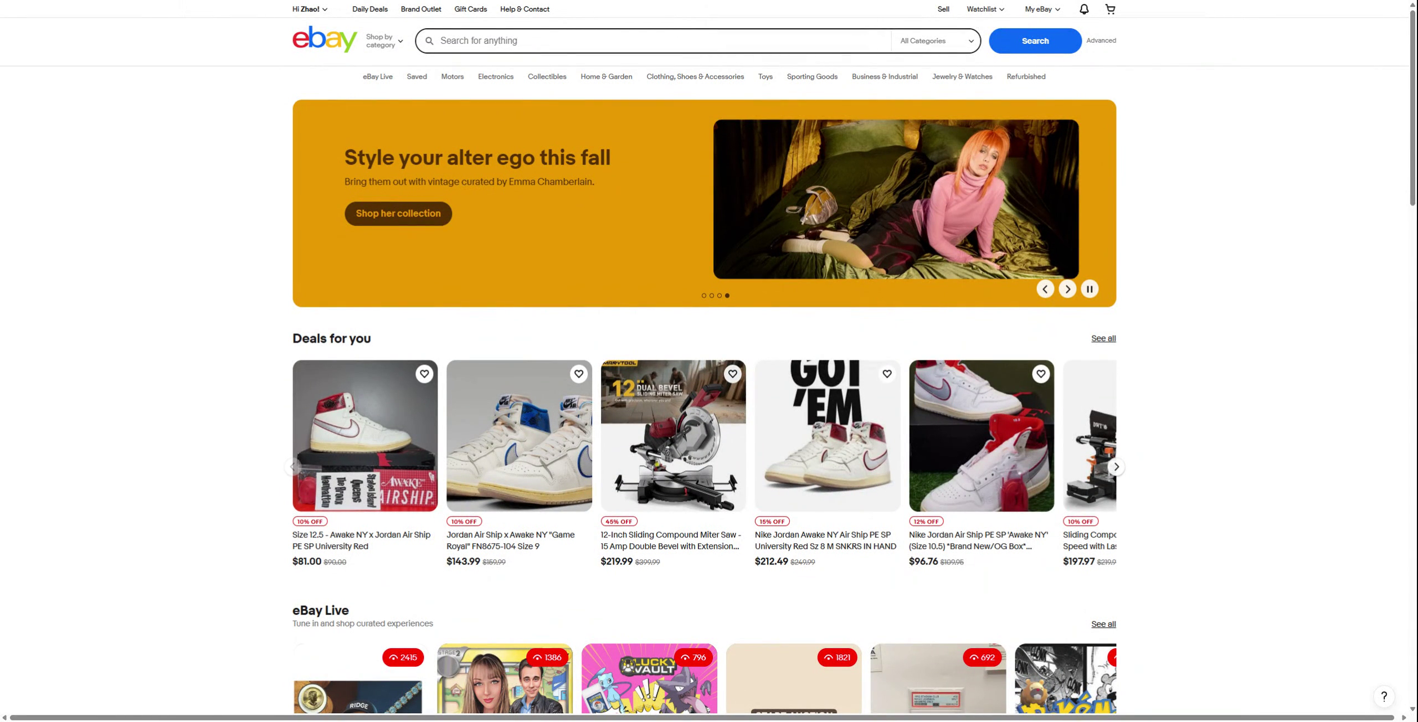The width and height of the screenshot is (1418, 722).
Task: Go to previous banner slide arrow
Action: pyautogui.click(x=1045, y=289)
